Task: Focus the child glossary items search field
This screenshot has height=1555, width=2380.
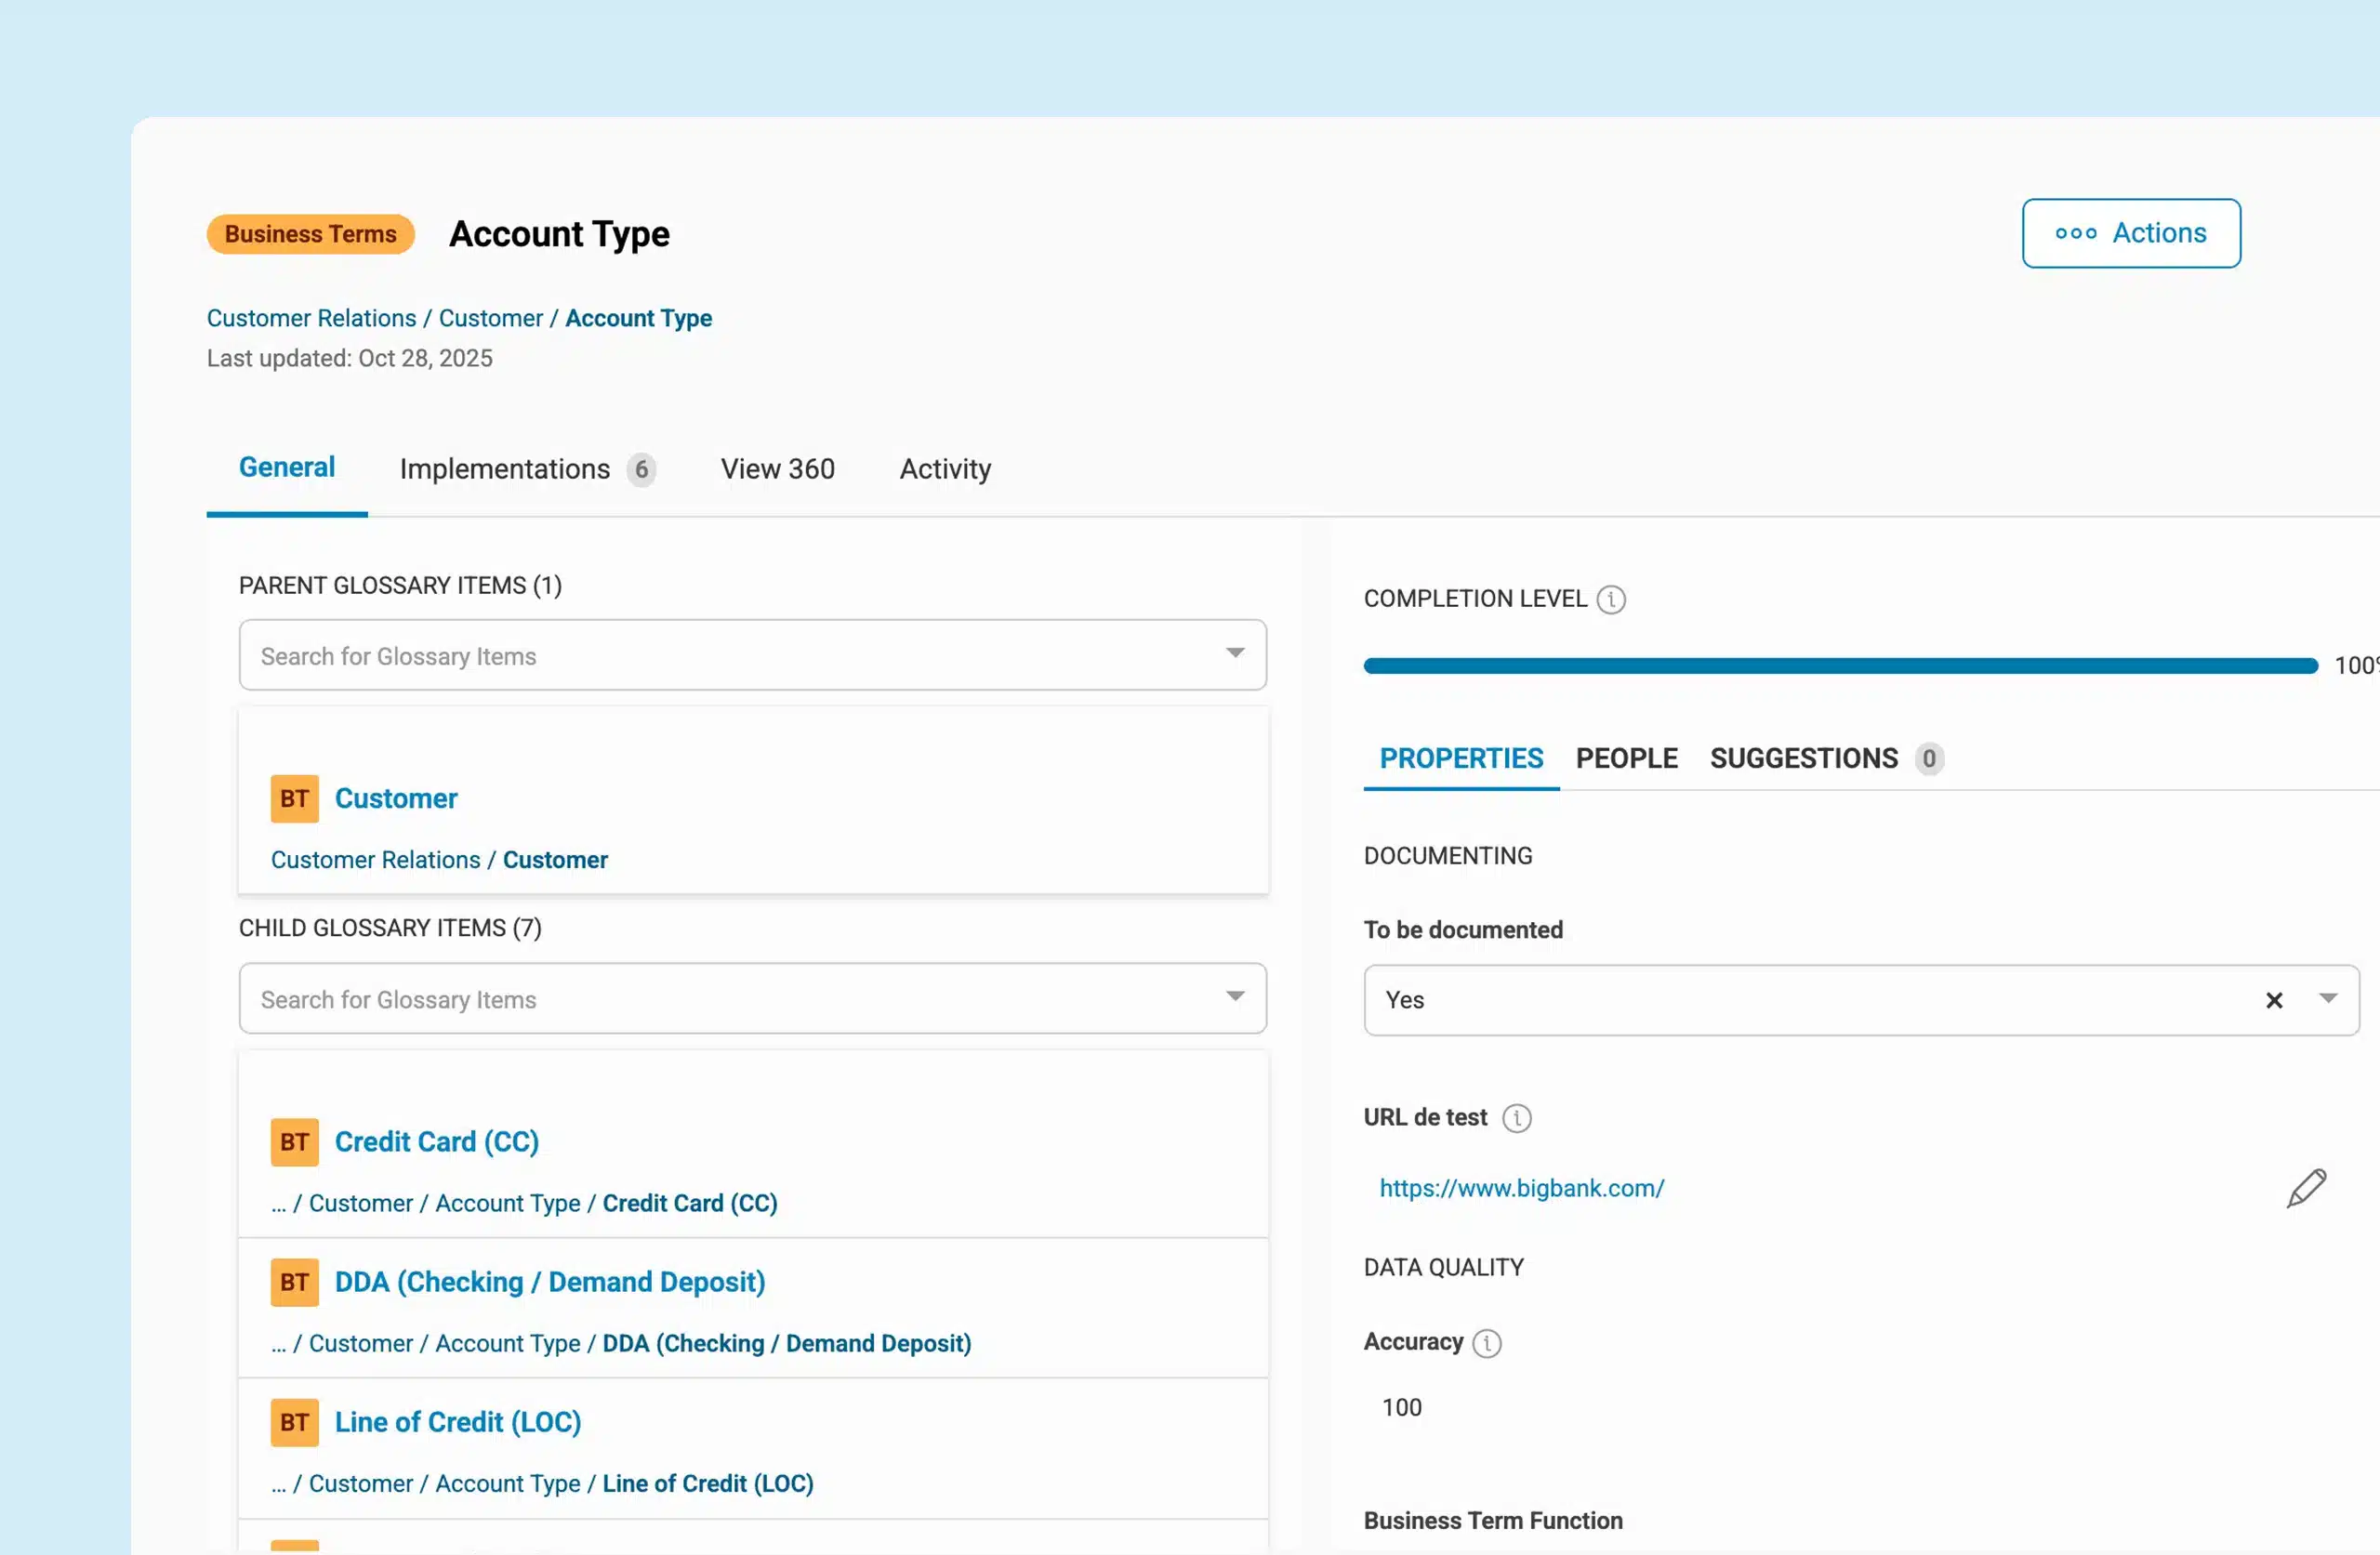Action: point(752,999)
